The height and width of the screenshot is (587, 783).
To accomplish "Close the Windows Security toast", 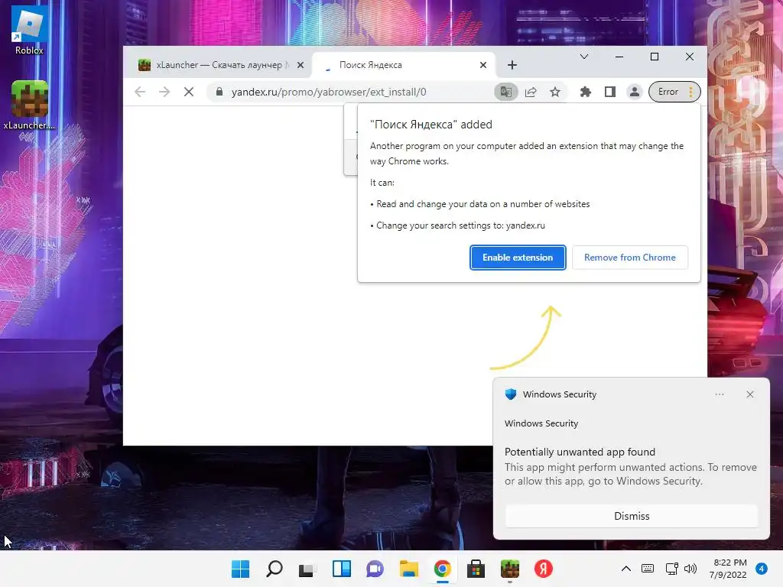I will (x=749, y=394).
